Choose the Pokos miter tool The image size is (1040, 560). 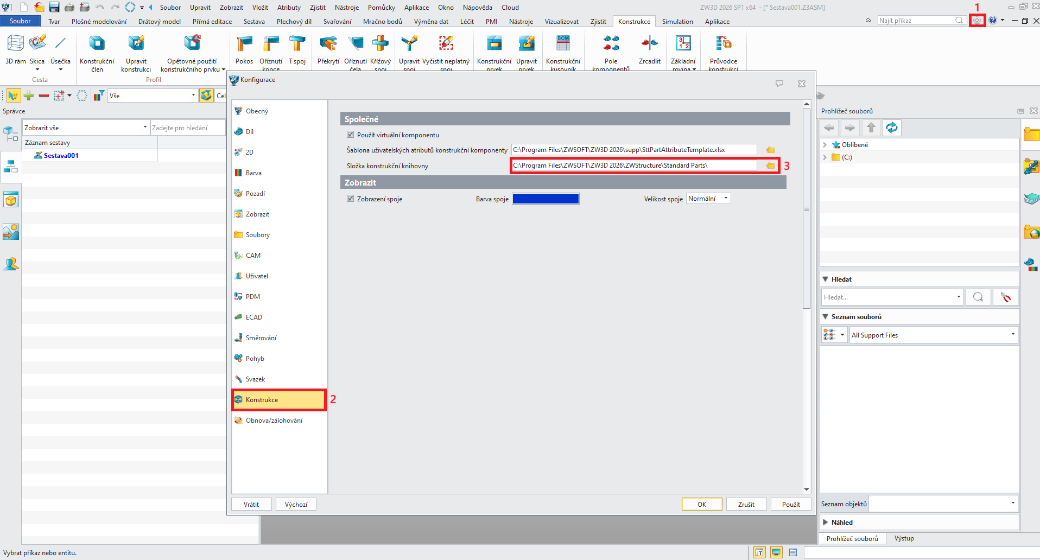244,49
